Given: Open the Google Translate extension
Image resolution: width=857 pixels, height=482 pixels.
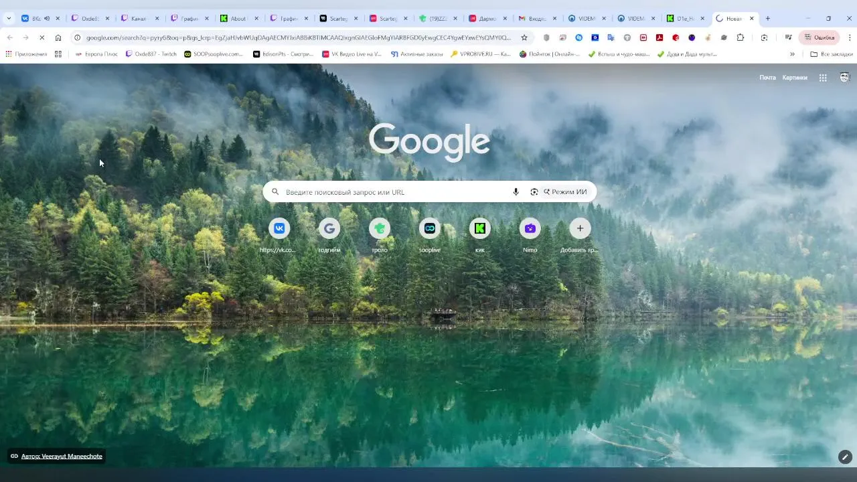Looking at the screenshot, I should tap(611, 37).
